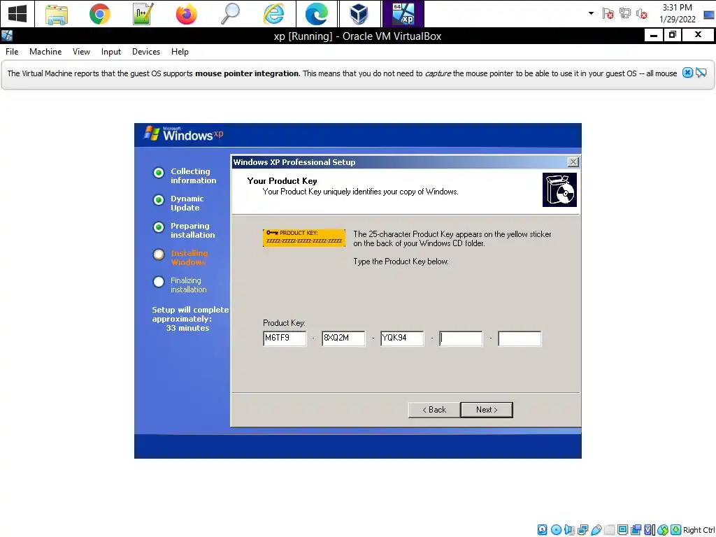Viewport: 716px width, 537px height.
Task: Open the clock showing 3:31 PM
Action: coord(677,13)
